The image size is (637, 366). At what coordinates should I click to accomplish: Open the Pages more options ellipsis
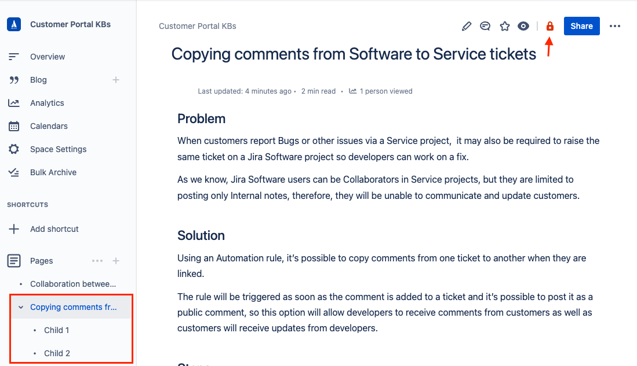[97, 261]
